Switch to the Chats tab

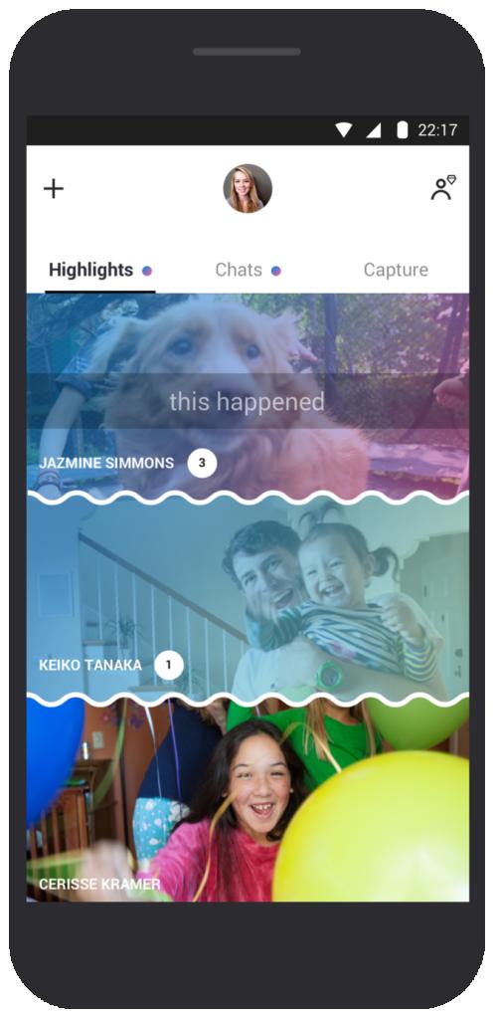click(x=239, y=270)
